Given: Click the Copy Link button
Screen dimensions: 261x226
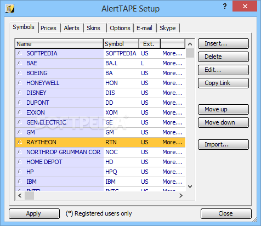Looking at the screenshot, I should [x=223, y=83].
